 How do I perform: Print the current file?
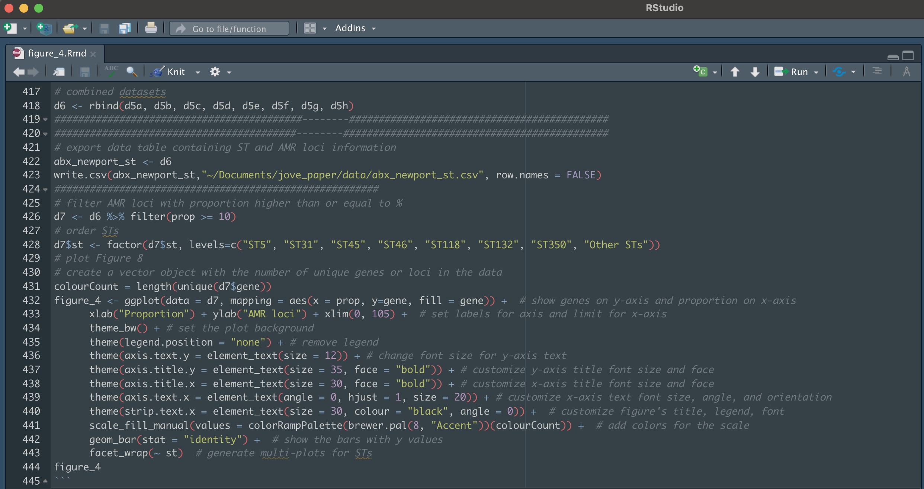(x=151, y=28)
